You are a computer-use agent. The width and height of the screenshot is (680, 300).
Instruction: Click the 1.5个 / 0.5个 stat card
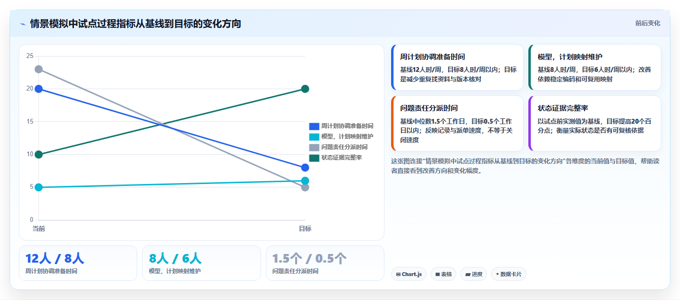pyautogui.click(x=325, y=263)
